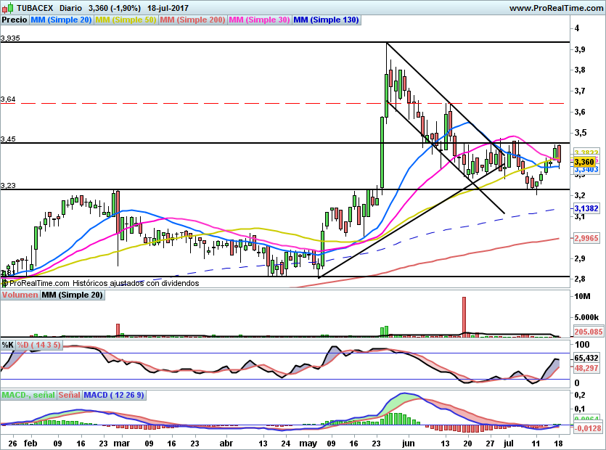606x450 pixels.
Task: Toggle the MM (Simple 200) moving average
Action: pos(192,20)
